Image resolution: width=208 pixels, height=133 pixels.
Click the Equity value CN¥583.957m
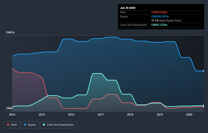tap(160, 16)
